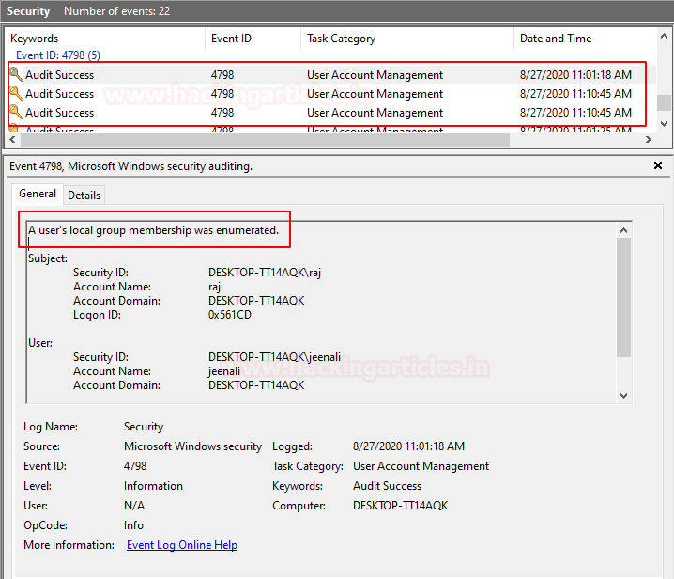Click key icon of third Audit Success row
This screenshot has height=579, width=674.
pos(16,113)
